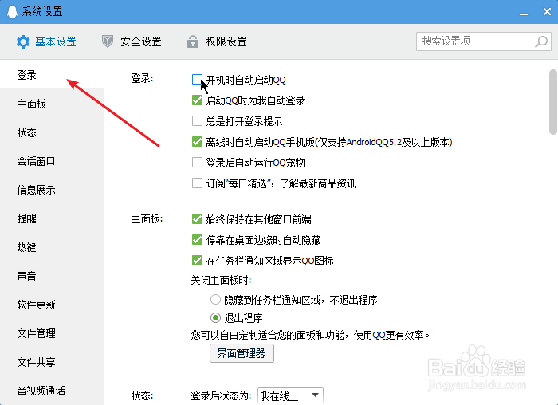The height and width of the screenshot is (405, 558).
Task: Minimize the 系统设置 window
Action: click(524, 13)
